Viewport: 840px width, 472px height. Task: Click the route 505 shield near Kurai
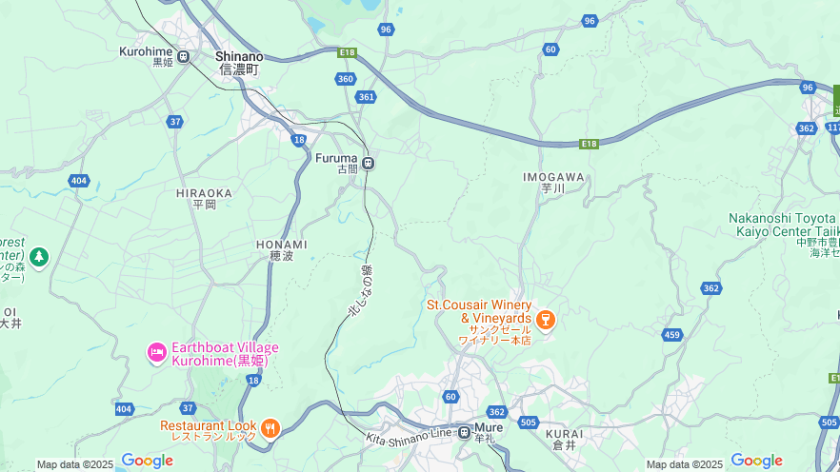[529, 423]
